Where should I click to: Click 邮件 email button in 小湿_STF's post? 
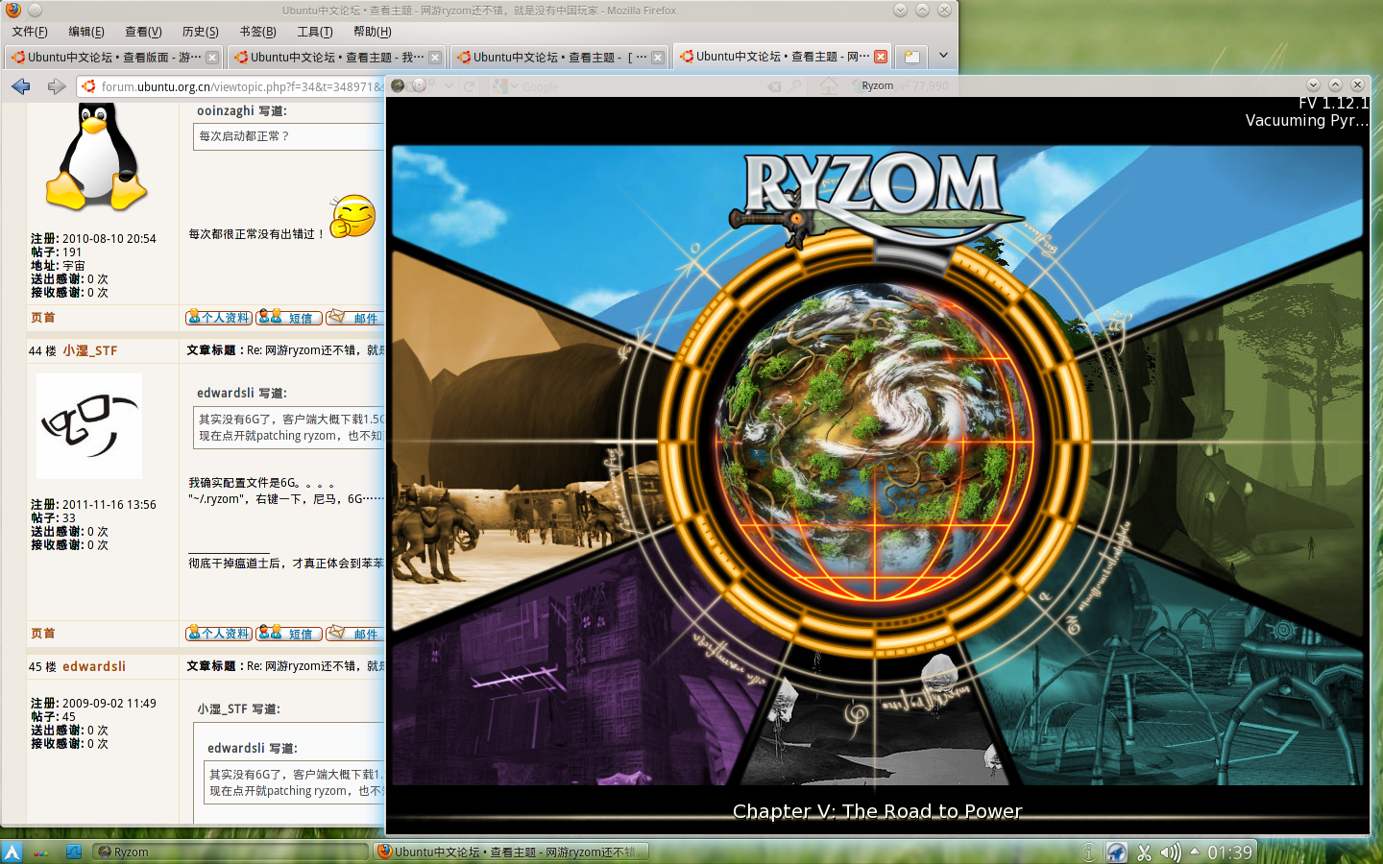click(354, 634)
